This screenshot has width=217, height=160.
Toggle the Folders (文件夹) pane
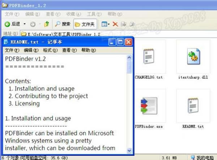click(84, 24)
